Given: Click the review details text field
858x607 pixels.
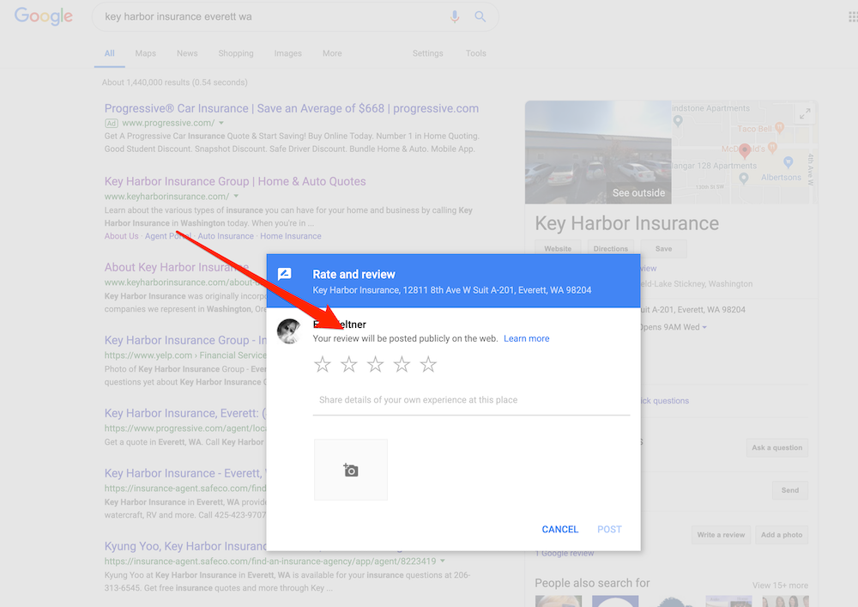Looking at the screenshot, I should tap(471, 400).
